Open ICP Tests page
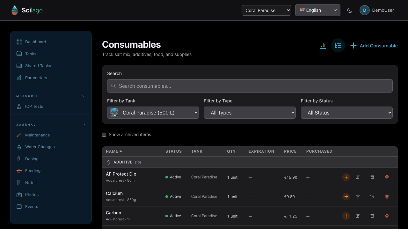Screen dimensions: 408x229 click(34, 106)
